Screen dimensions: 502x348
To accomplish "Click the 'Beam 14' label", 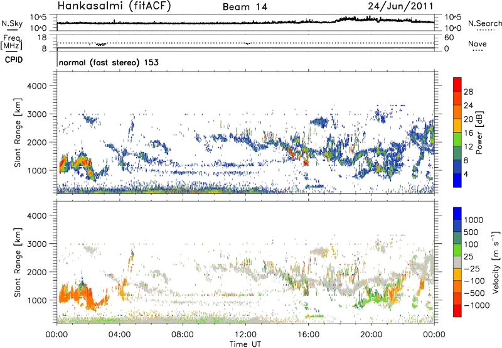I will coord(245,7).
